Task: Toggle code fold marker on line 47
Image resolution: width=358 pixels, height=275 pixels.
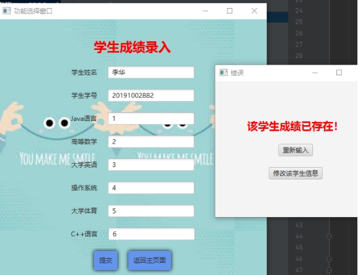Action: click(329, 270)
